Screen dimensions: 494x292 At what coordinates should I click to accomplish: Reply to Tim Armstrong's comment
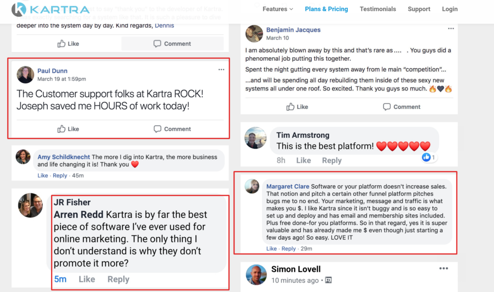pos(331,161)
